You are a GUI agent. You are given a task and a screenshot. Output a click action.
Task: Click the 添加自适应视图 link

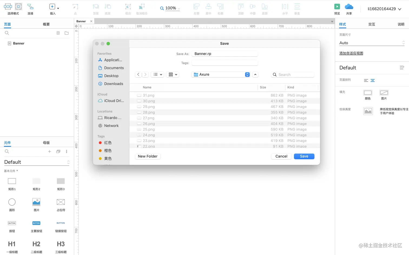click(351, 53)
